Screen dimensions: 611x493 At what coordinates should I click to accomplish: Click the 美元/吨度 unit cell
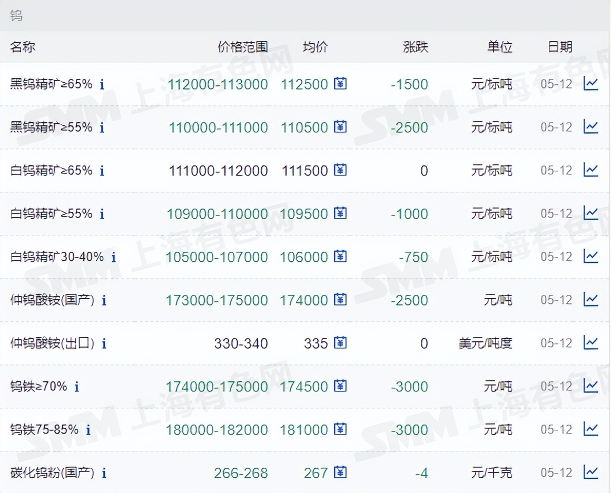coord(486,344)
